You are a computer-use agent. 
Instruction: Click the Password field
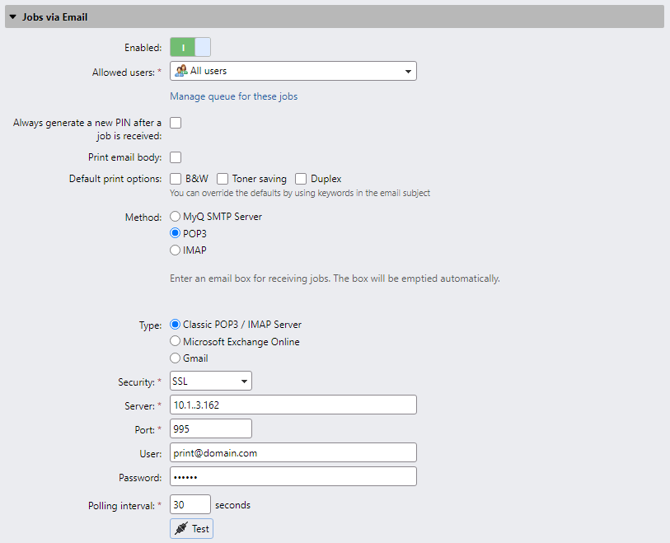click(293, 476)
